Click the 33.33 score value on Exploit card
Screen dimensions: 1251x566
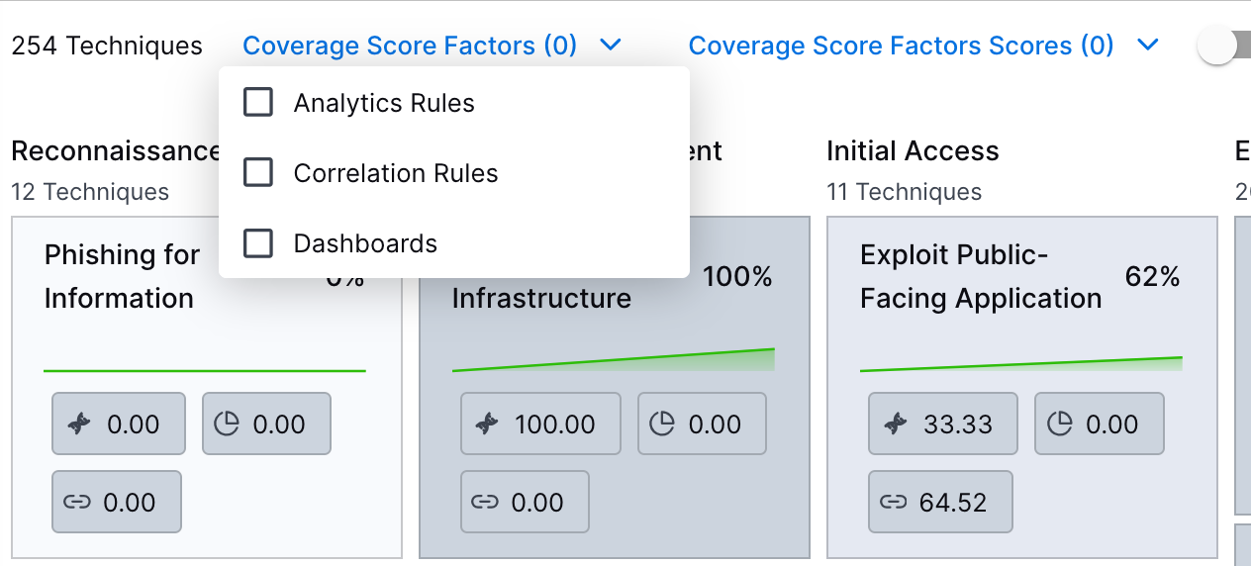[958, 424]
